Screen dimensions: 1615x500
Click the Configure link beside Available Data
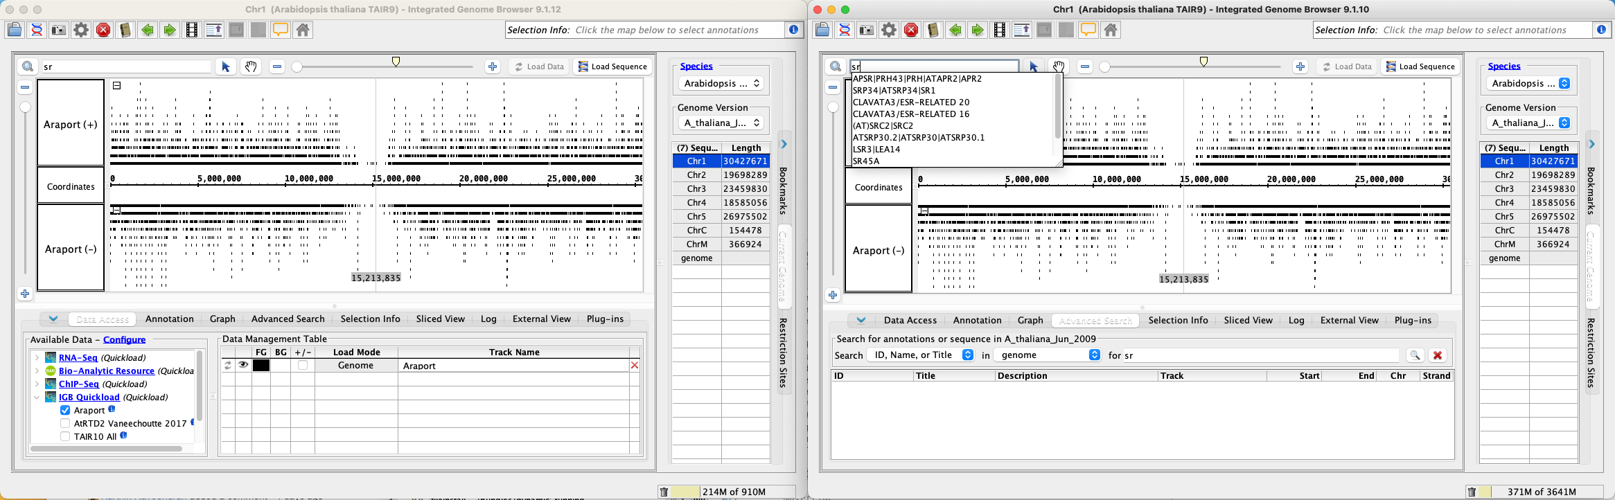pos(124,340)
